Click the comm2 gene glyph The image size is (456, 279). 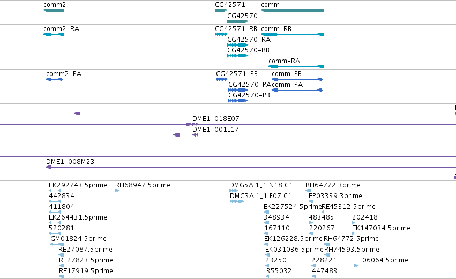[x=54, y=10]
